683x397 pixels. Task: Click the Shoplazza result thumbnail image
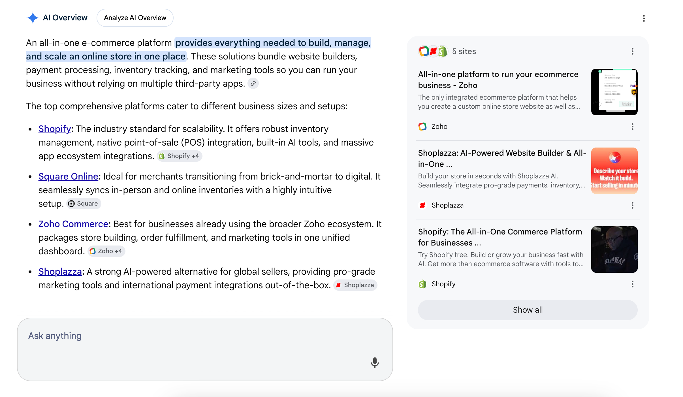(614, 171)
